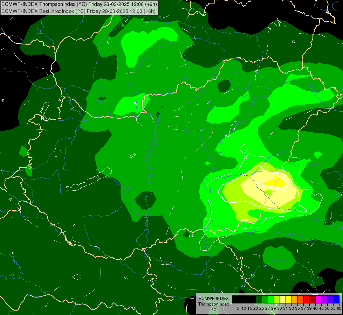343x315 pixels.
Task: Click the legend tick label 31
Action: click(286, 308)
